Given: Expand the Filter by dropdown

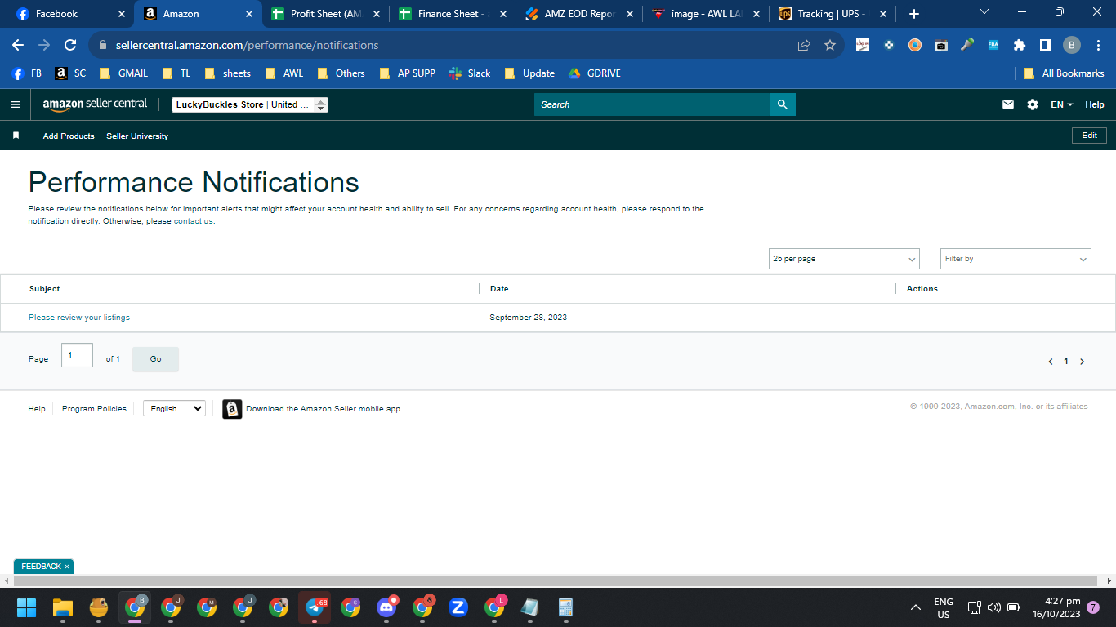Looking at the screenshot, I should click(1016, 259).
